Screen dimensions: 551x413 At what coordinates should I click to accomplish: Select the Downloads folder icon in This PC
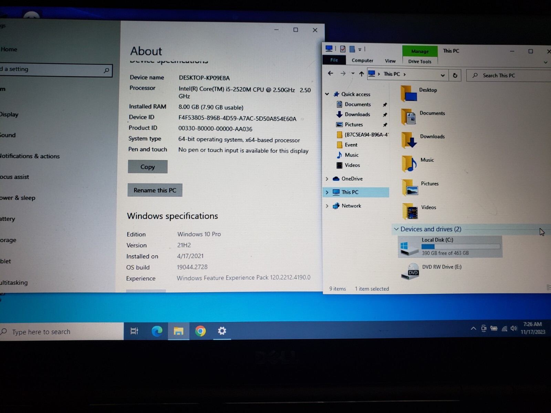[409, 140]
